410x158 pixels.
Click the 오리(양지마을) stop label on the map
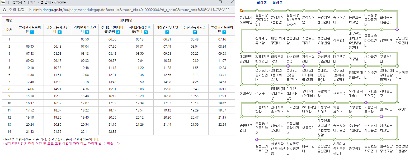[x=355, y=93]
